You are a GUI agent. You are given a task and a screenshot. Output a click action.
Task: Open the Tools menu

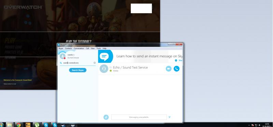(99, 49)
